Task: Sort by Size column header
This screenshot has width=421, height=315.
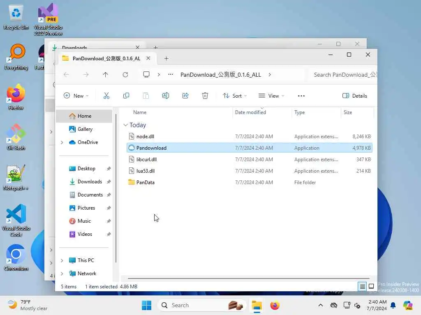Action: [357, 112]
